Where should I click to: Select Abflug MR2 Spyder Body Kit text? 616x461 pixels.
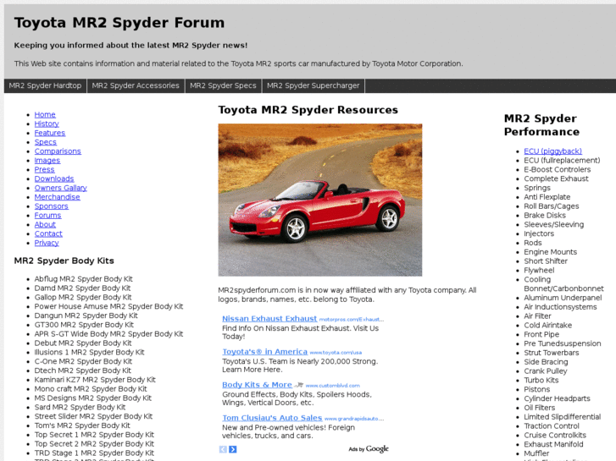coord(84,279)
